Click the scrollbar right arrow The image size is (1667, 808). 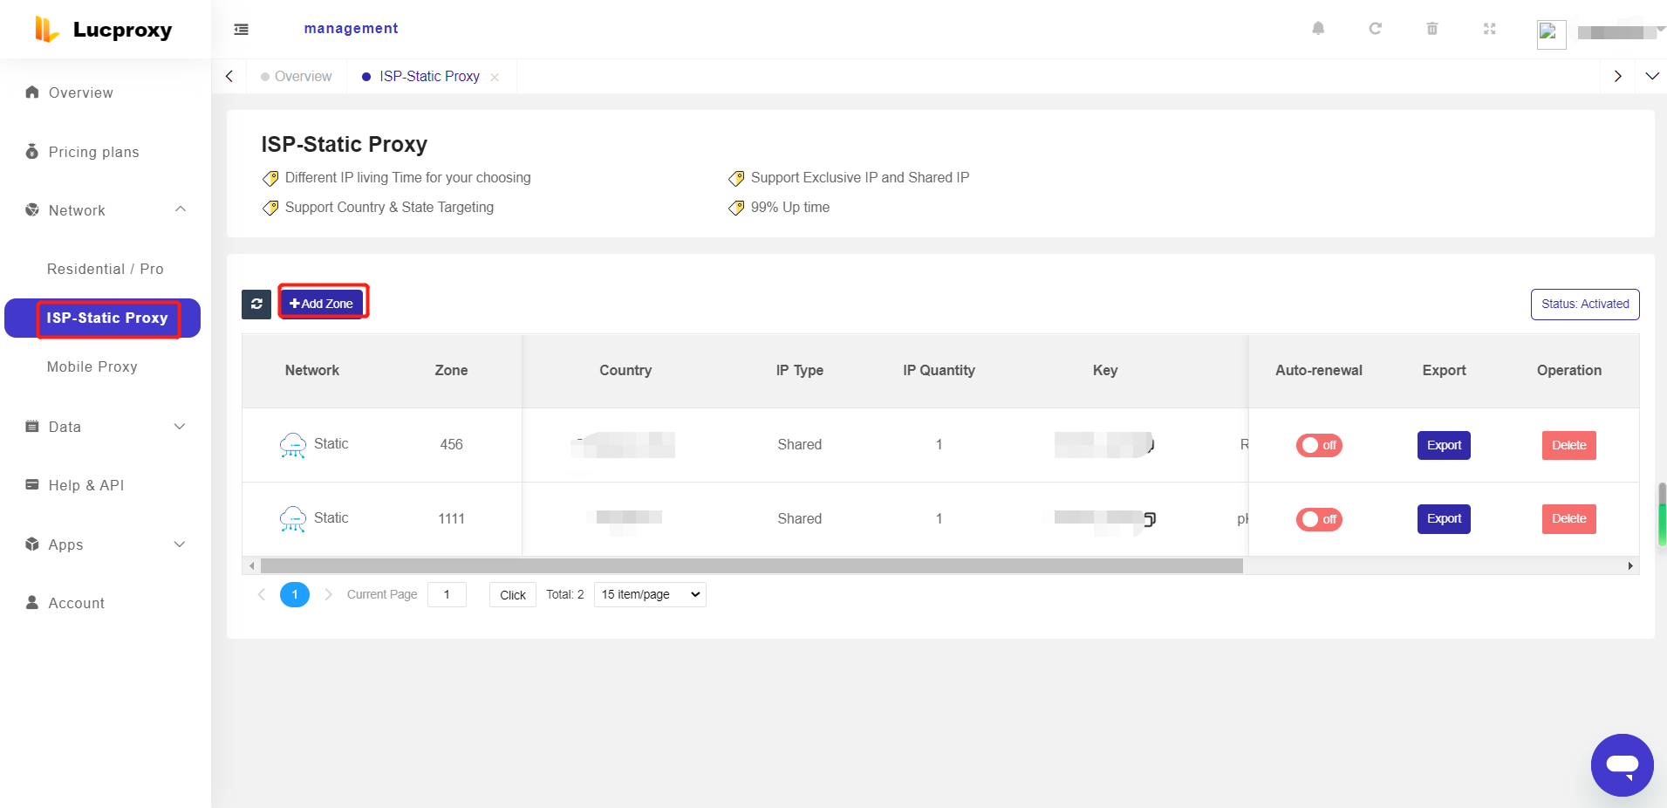click(x=1630, y=566)
